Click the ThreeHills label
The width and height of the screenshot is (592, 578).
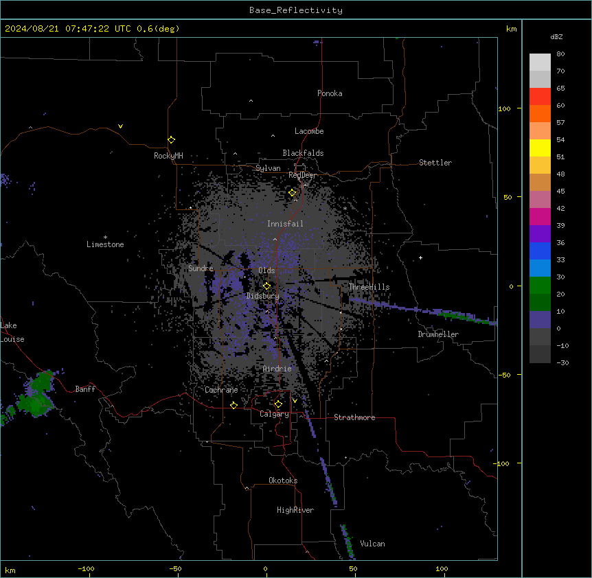[x=369, y=287]
